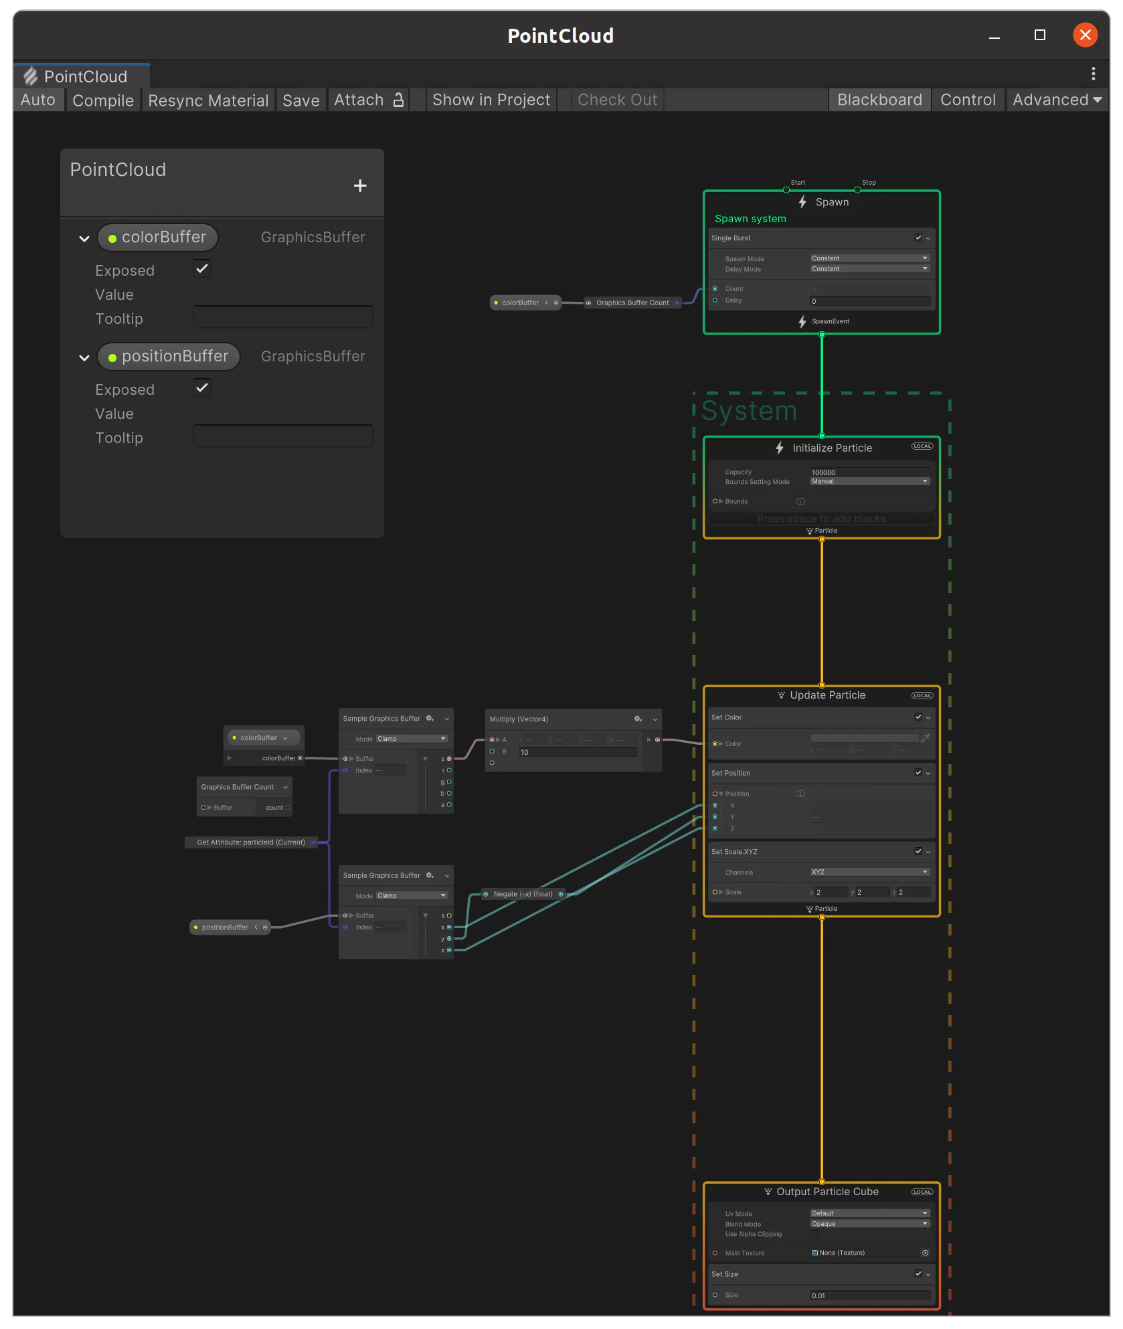Click the Attach lock icon
This screenshot has width=1123, height=1329.
[398, 100]
